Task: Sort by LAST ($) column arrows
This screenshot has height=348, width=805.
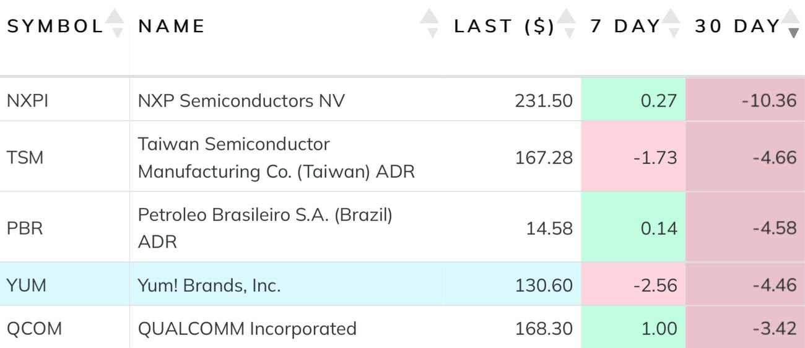Action: point(566,25)
